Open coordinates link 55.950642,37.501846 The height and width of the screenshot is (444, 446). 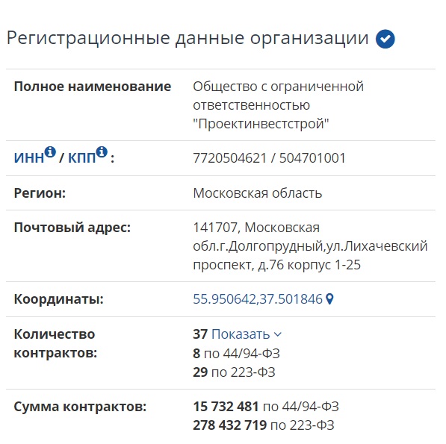[x=258, y=299]
